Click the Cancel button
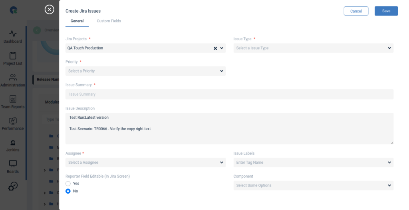This screenshot has width=409, height=210. coord(356,11)
